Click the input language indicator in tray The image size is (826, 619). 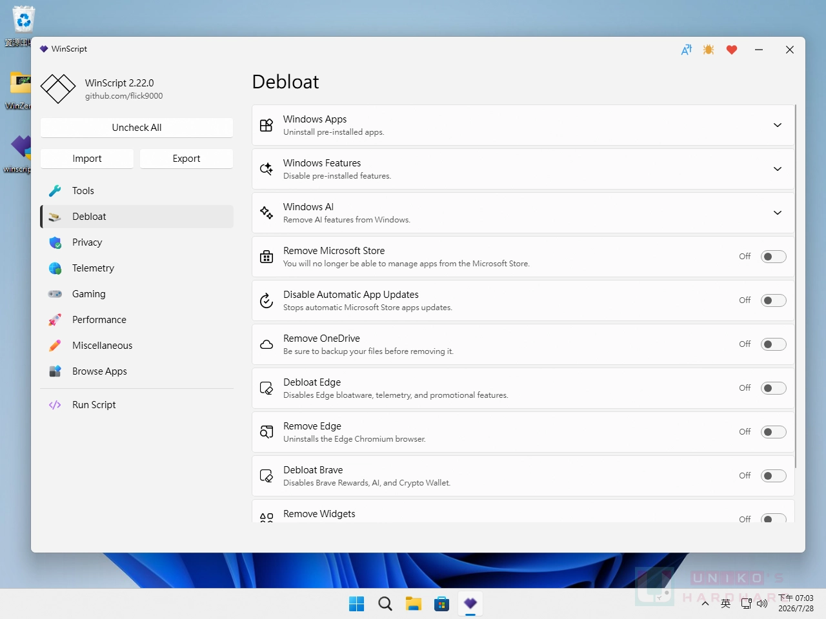[x=726, y=604]
